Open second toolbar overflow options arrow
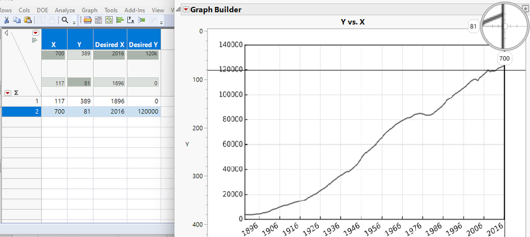 161,22
